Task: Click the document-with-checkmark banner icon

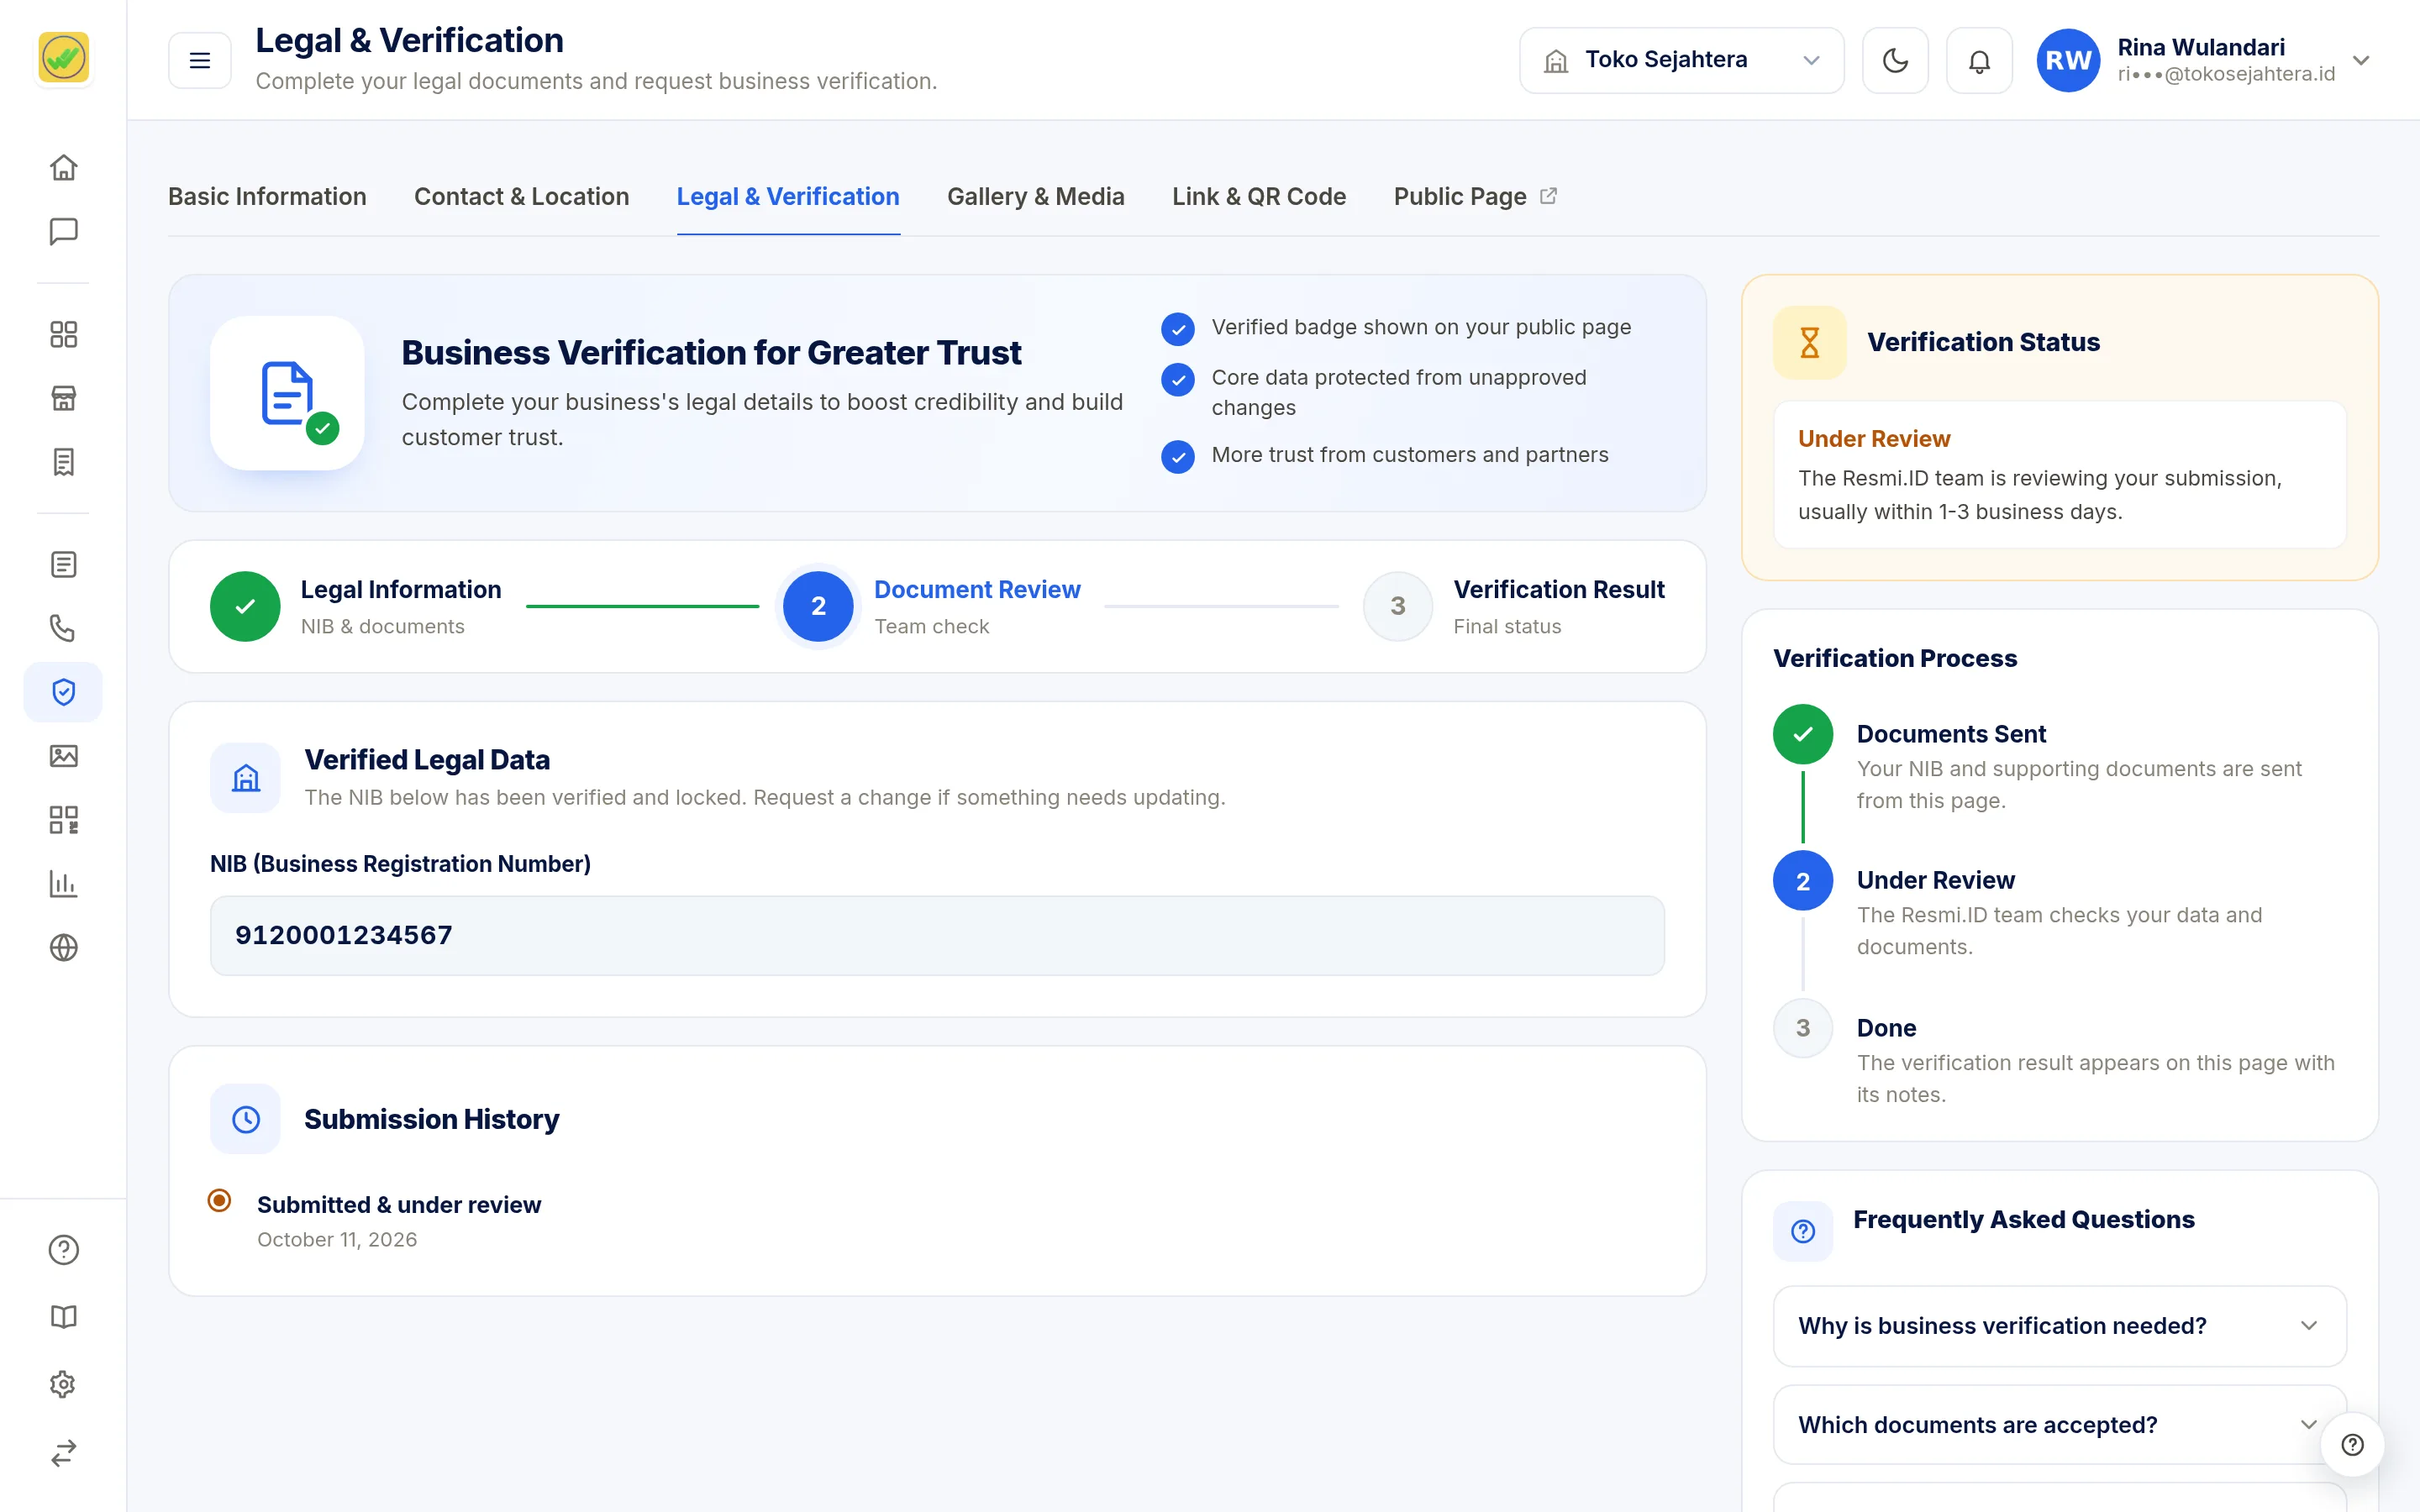Action: (288, 393)
